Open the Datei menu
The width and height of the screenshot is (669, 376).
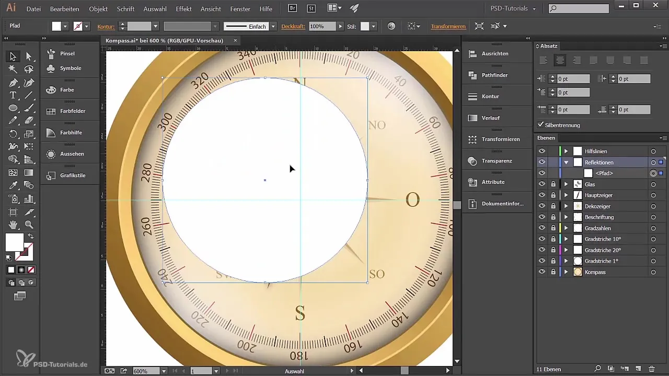[33, 9]
